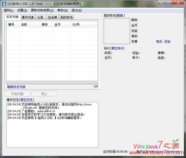Click the QQ偷鸡小分队 app icon in title bar

pyautogui.click(x=3, y=4)
